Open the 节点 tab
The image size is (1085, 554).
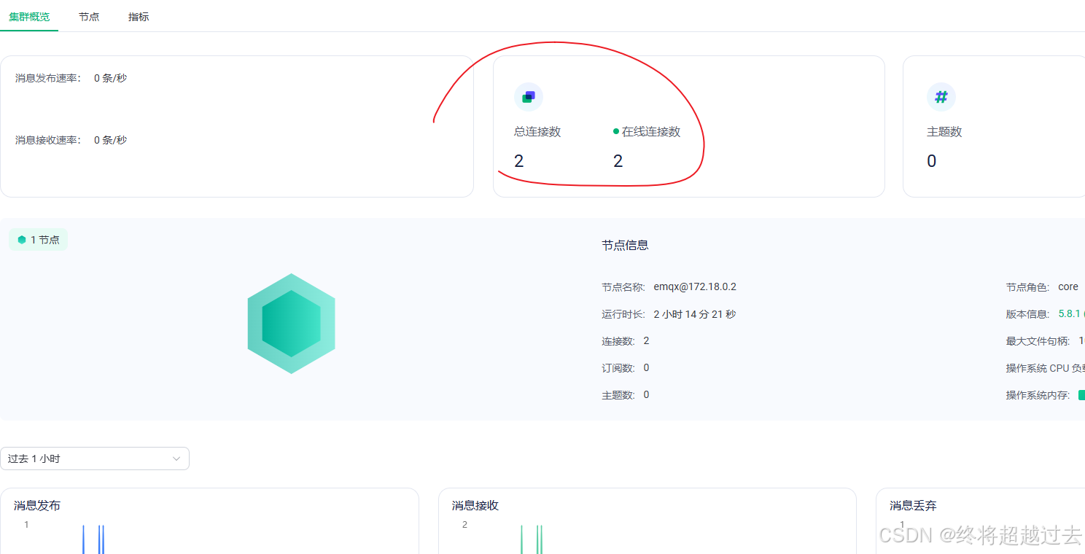tap(89, 17)
